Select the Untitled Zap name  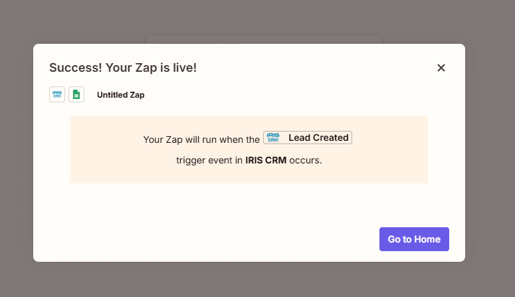[x=120, y=95]
